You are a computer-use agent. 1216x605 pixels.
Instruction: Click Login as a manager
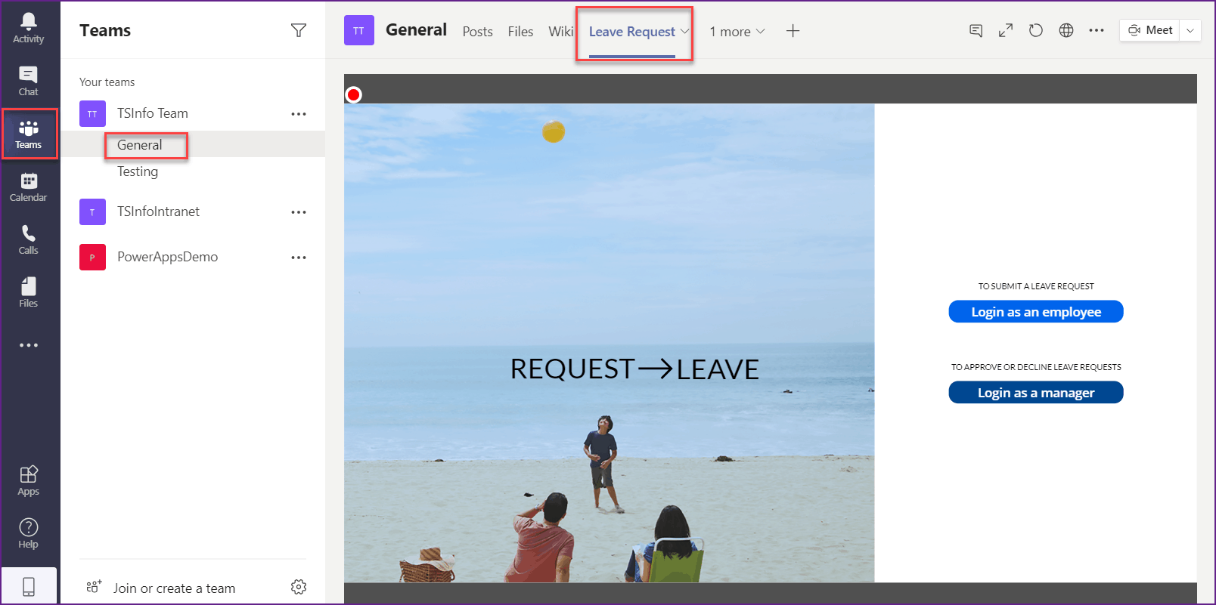point(1036,393)
